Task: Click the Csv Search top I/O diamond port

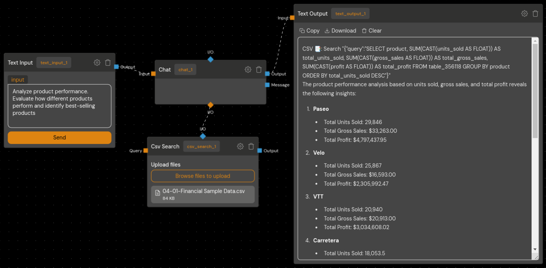Action: tap(203, 136)
